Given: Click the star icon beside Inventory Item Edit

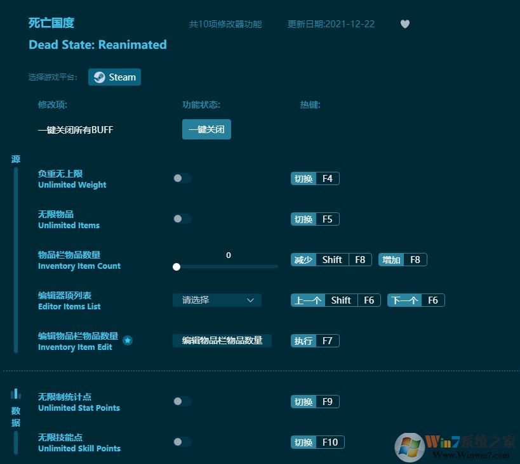Looking at the screenshot, I should click(128, 340).
